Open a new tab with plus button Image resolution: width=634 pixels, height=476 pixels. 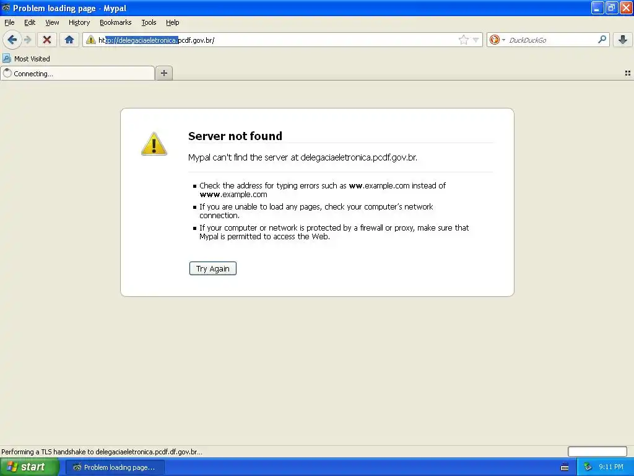[x=163, y=73]
